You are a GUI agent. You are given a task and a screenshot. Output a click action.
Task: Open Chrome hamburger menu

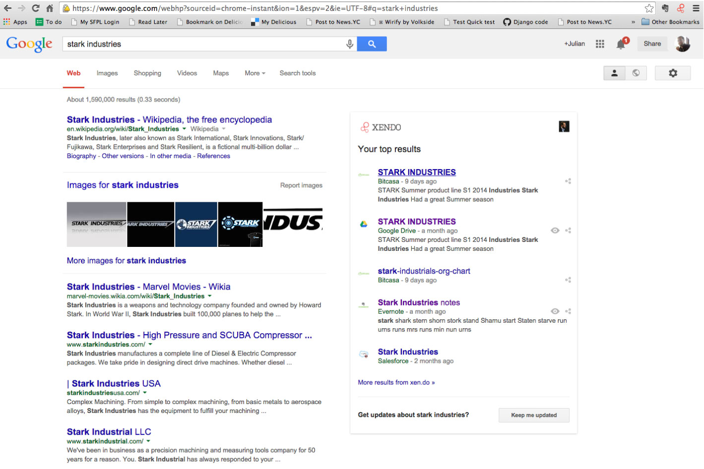pyautogui.click(x=696, y=8)
